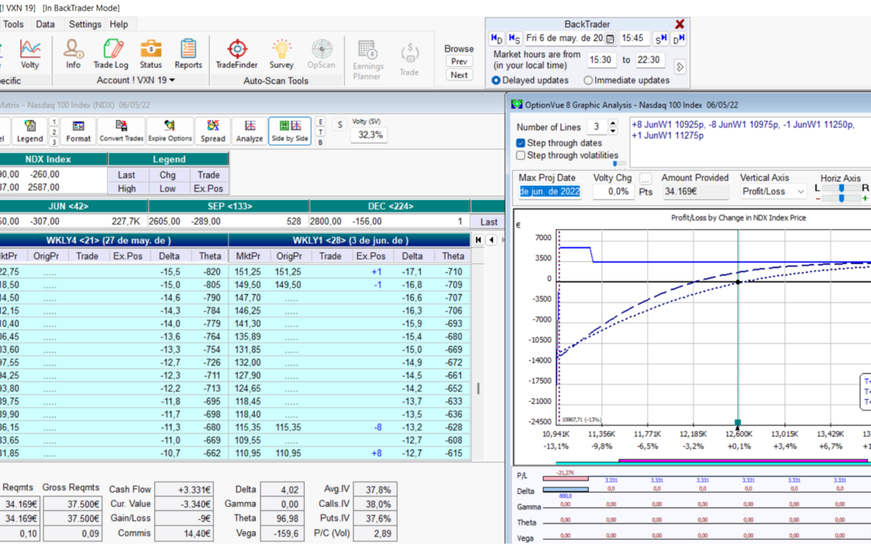The image size is (871, 544).
Task: Click the market close time field 22:30
Action: 648,60
